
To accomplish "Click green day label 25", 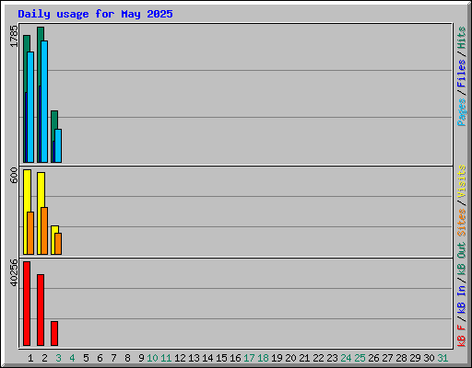I will pos(360,358).
